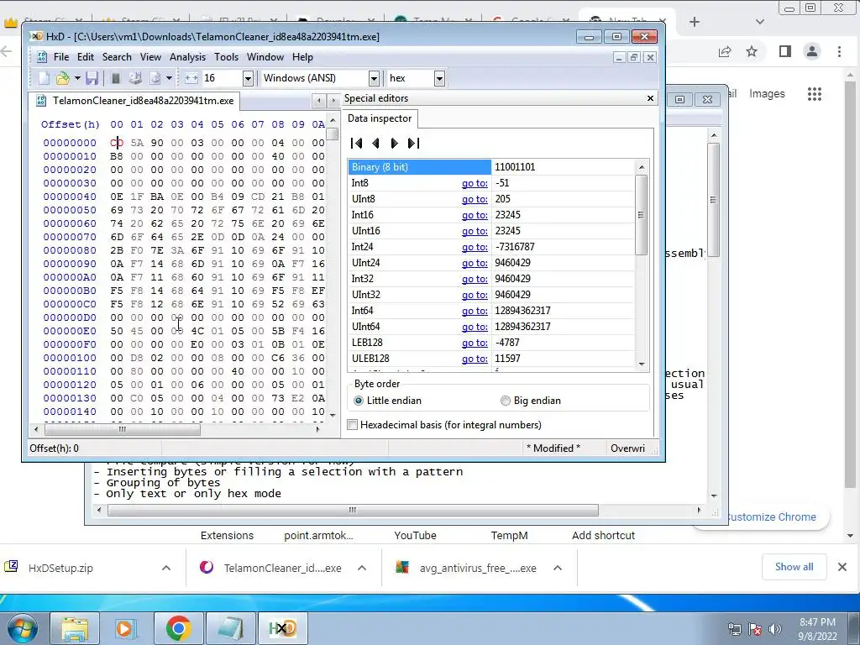The height and width of the screenshot is (645, 860).
Task: Click 'go to:' link for UInt16
Action: 475,231
